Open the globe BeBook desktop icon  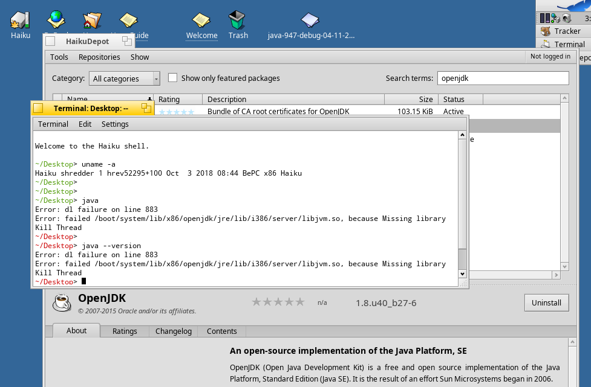pyautogui.click(x=56, y=19)
